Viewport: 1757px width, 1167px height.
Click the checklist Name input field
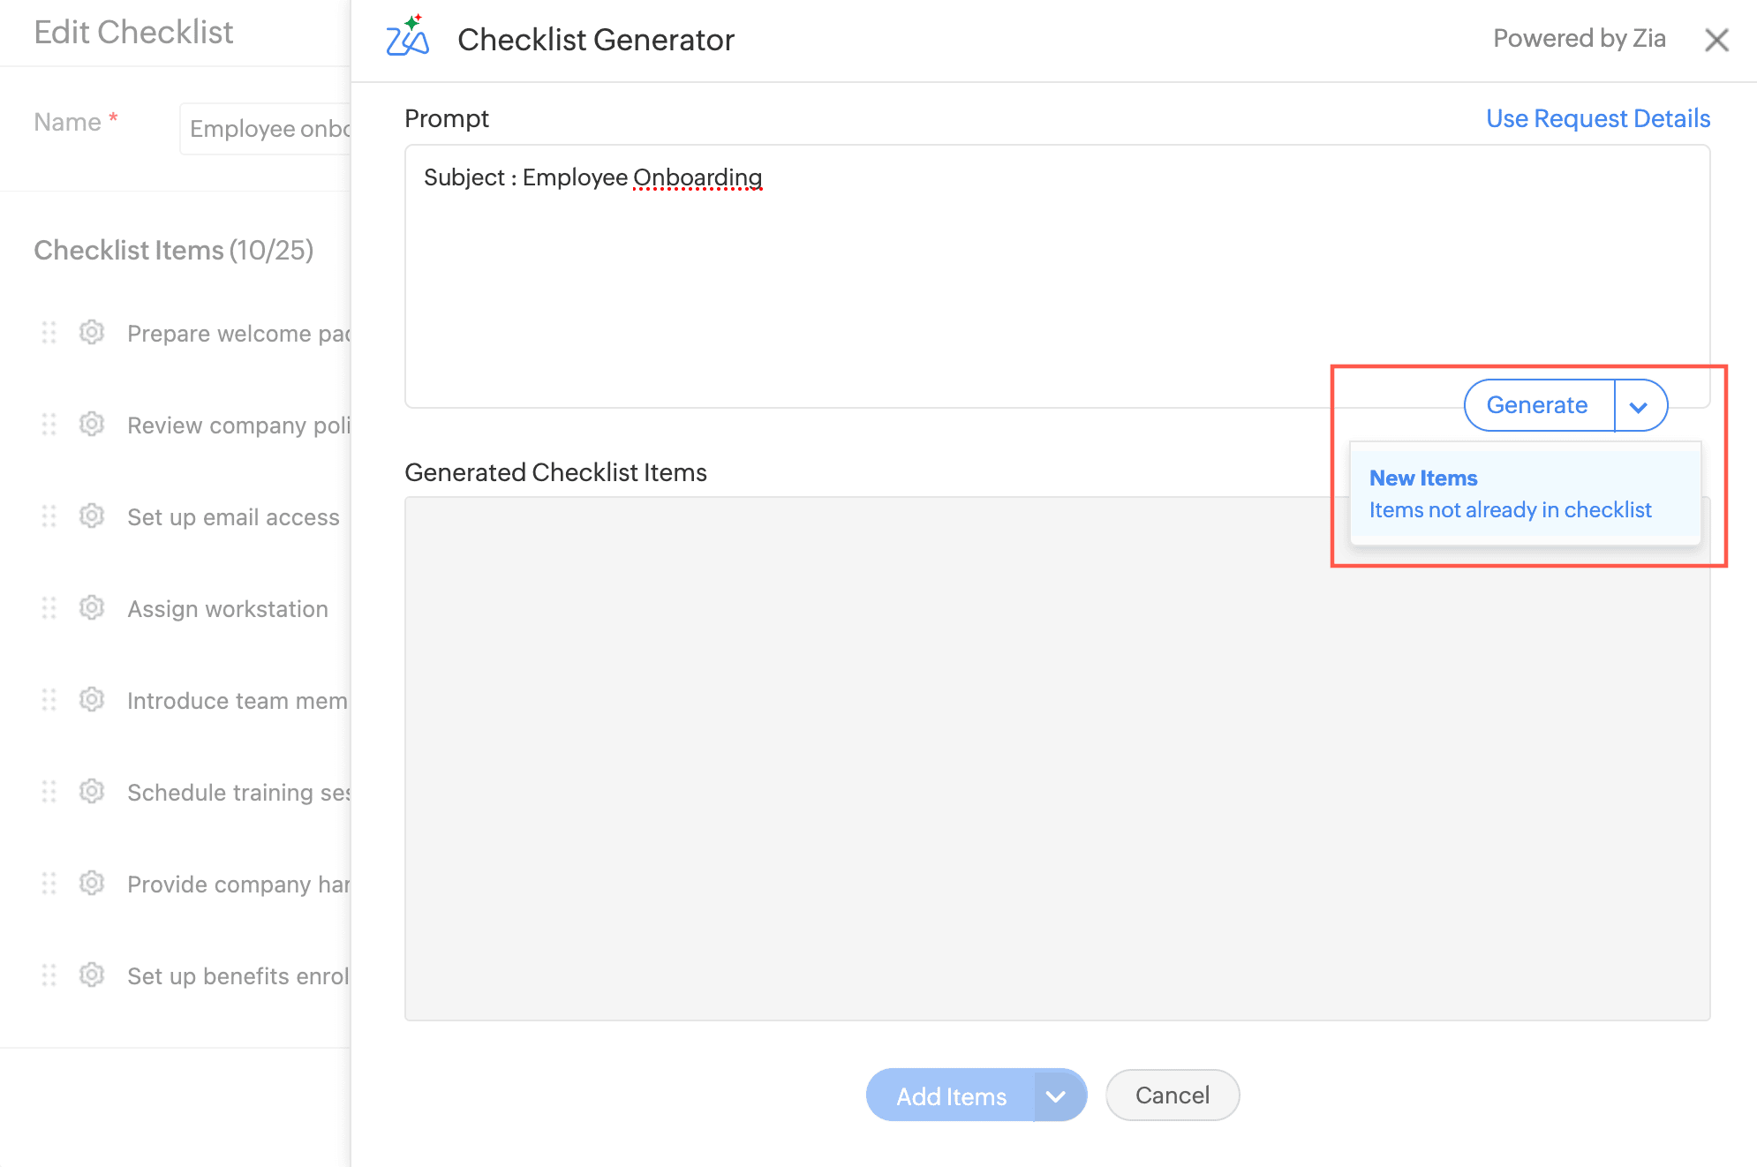(x=266, y=129)
